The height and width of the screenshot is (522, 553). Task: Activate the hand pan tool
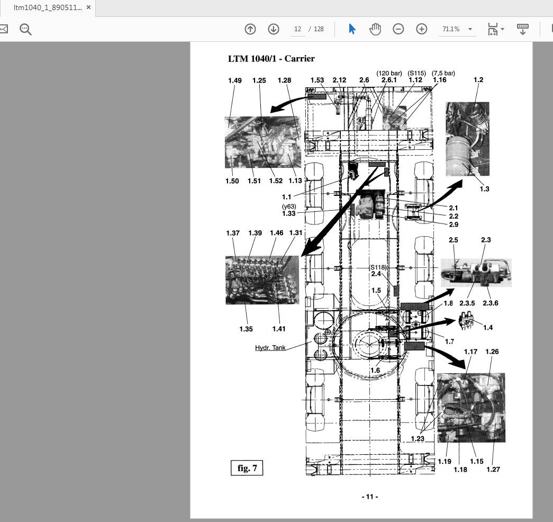375,29
